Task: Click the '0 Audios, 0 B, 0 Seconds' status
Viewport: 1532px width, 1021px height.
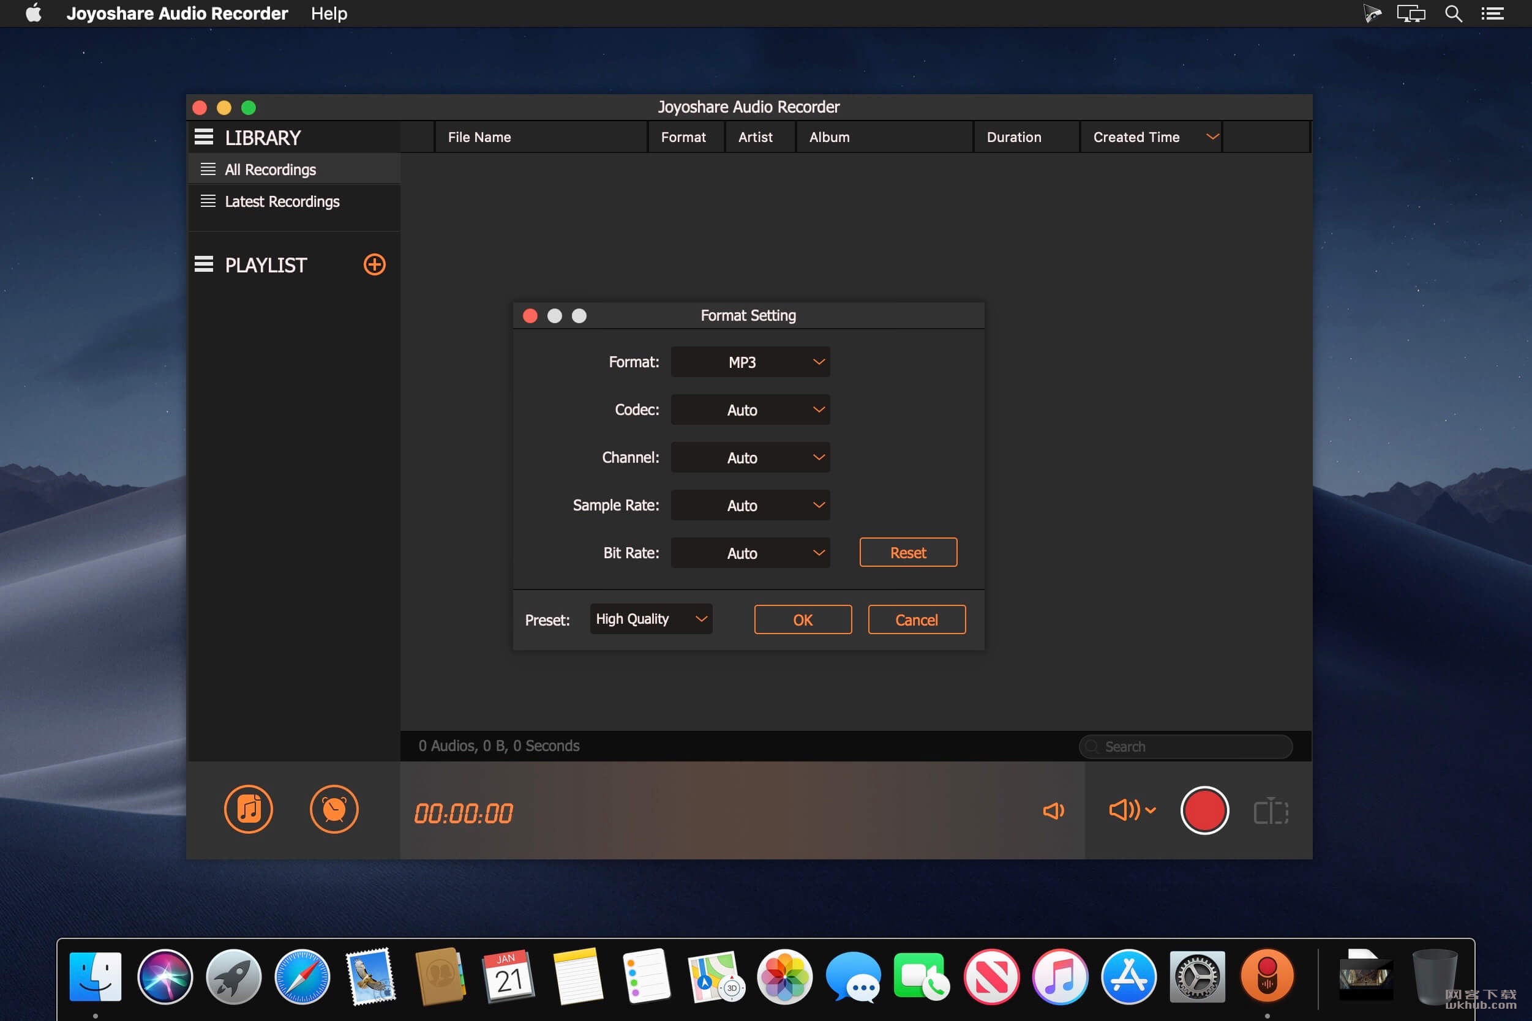Action: 499,746
